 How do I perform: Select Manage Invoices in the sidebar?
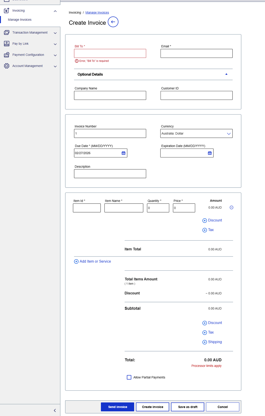click(x=20, y=20)
